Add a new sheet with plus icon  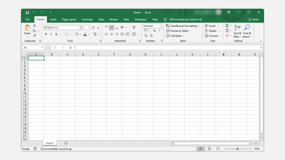pos(66,143)
